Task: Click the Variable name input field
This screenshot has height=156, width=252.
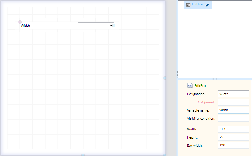Action: click(x=233, y=110)
